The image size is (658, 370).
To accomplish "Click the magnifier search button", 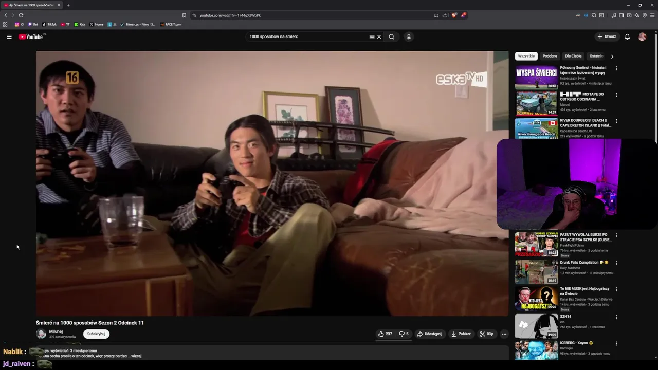I will tap(391, 36).
